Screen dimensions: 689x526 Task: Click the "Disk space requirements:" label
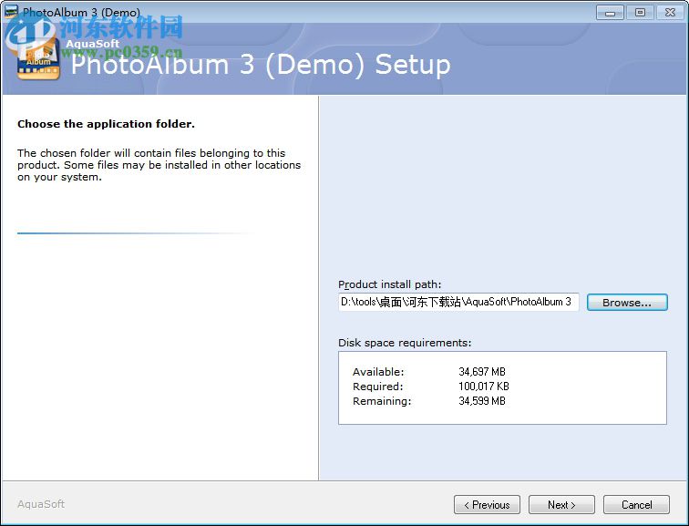[405, 343]
